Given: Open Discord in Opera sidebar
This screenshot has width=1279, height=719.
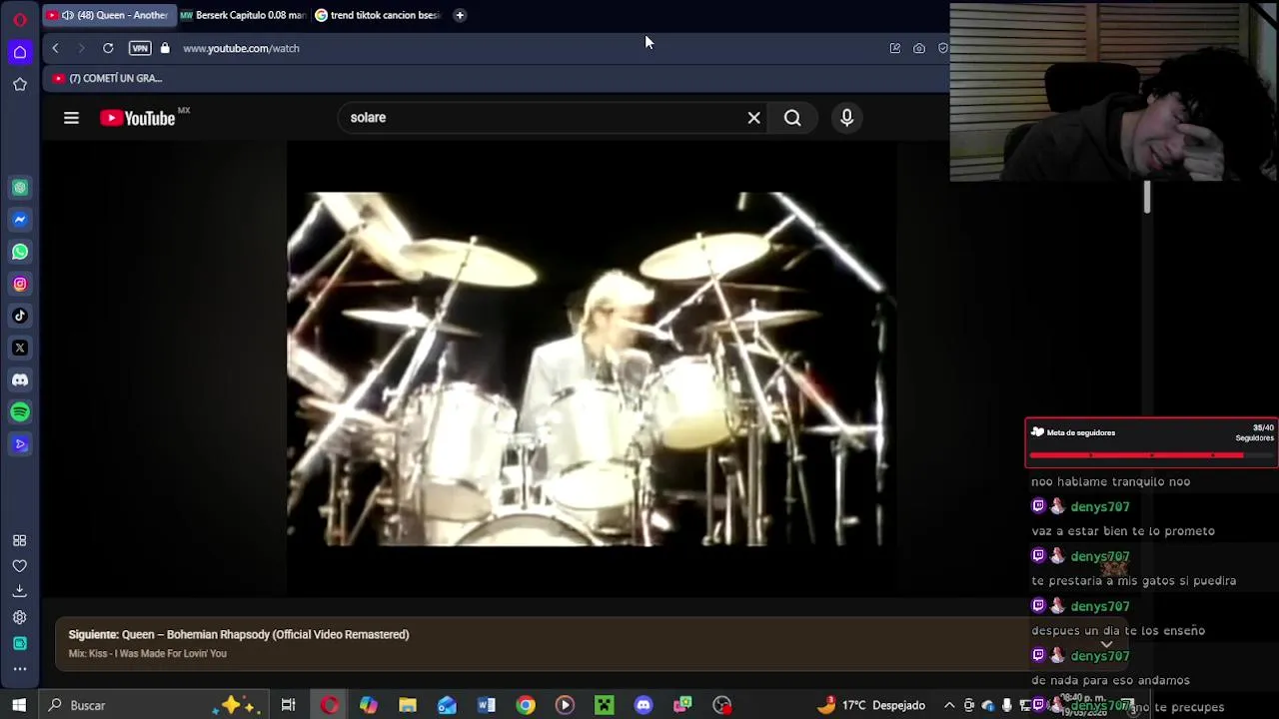Looking at the screenshot, I should [20, 379].
